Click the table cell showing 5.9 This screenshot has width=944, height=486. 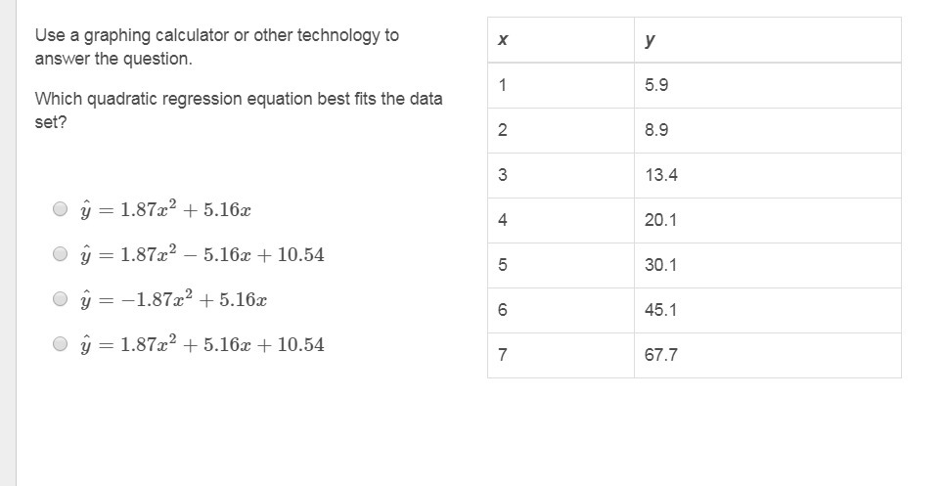[656, 85]
